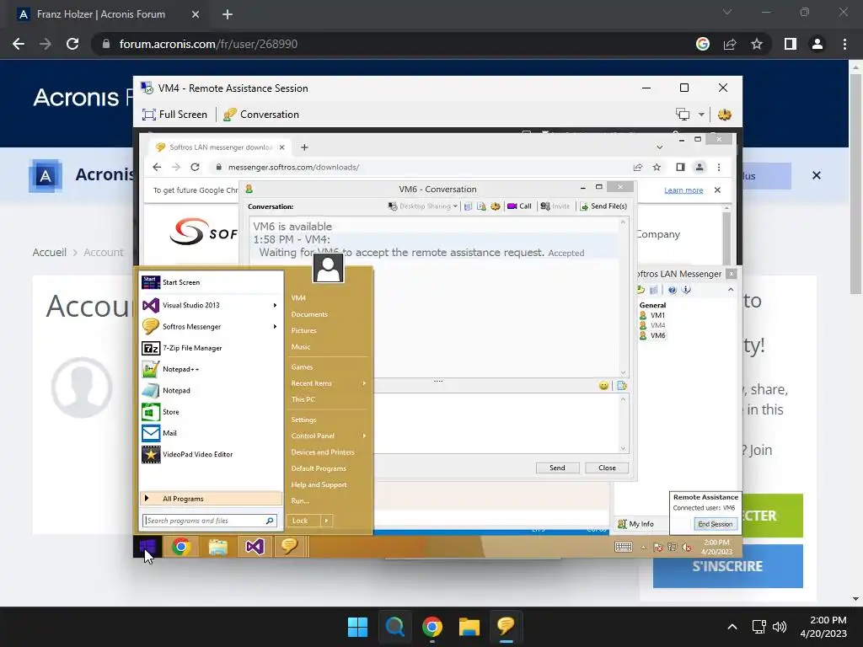Open This PC from start menu
This screenshot has width=863, height=647.
[x=303, y=399]
